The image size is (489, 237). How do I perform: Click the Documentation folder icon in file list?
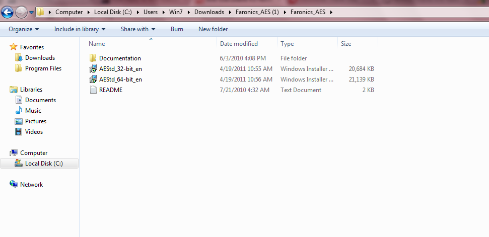pyautogui.click(x=93, y=58)
